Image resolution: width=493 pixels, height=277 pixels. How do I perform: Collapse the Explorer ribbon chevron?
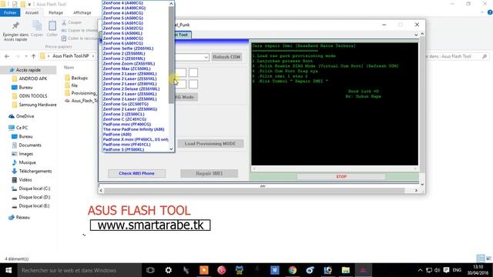[x=482, y=12]
